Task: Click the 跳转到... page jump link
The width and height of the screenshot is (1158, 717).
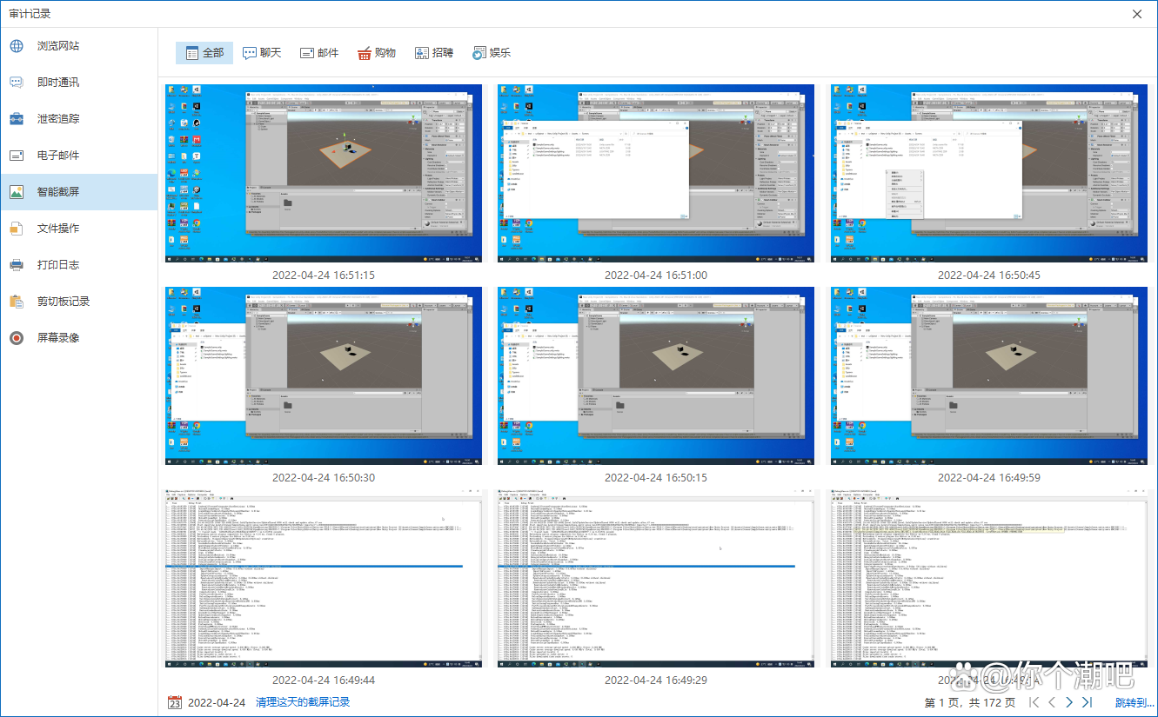Action: click(1134, 702)
